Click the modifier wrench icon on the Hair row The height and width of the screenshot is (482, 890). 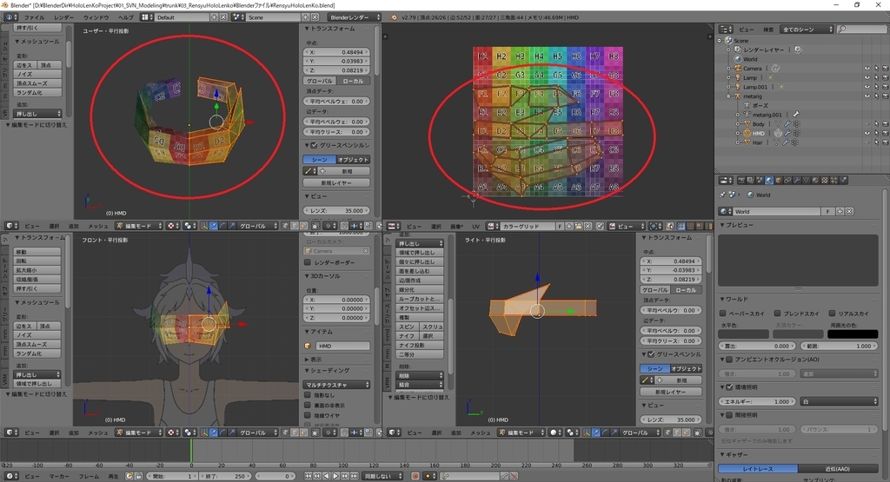point(786,142)
